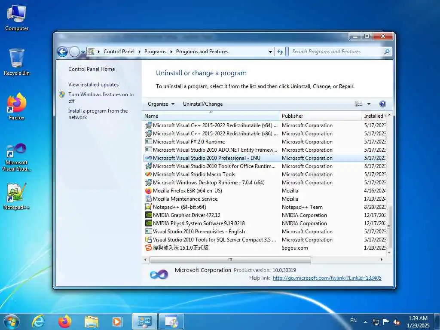The width and height of the screenshot is (440, 330).
Task: Click the taskbar clock showing 1:39 AM
Action: (x=418, y=322)
